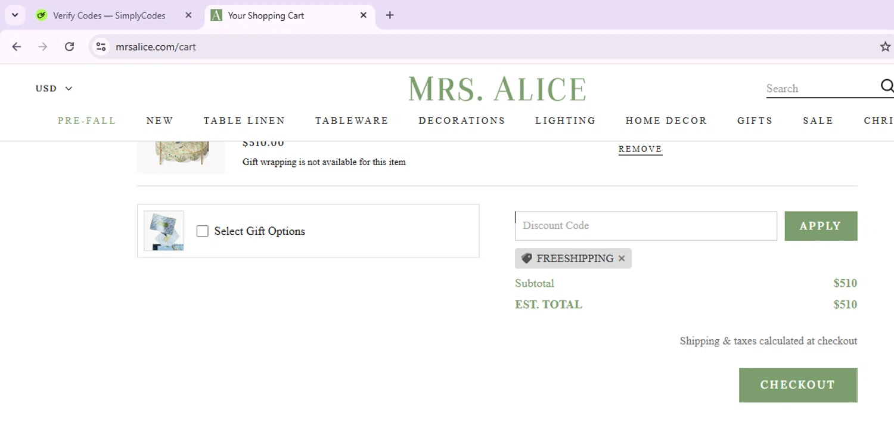Open the LIGHTING menu
894x422 pixels.
pos(566,120)
